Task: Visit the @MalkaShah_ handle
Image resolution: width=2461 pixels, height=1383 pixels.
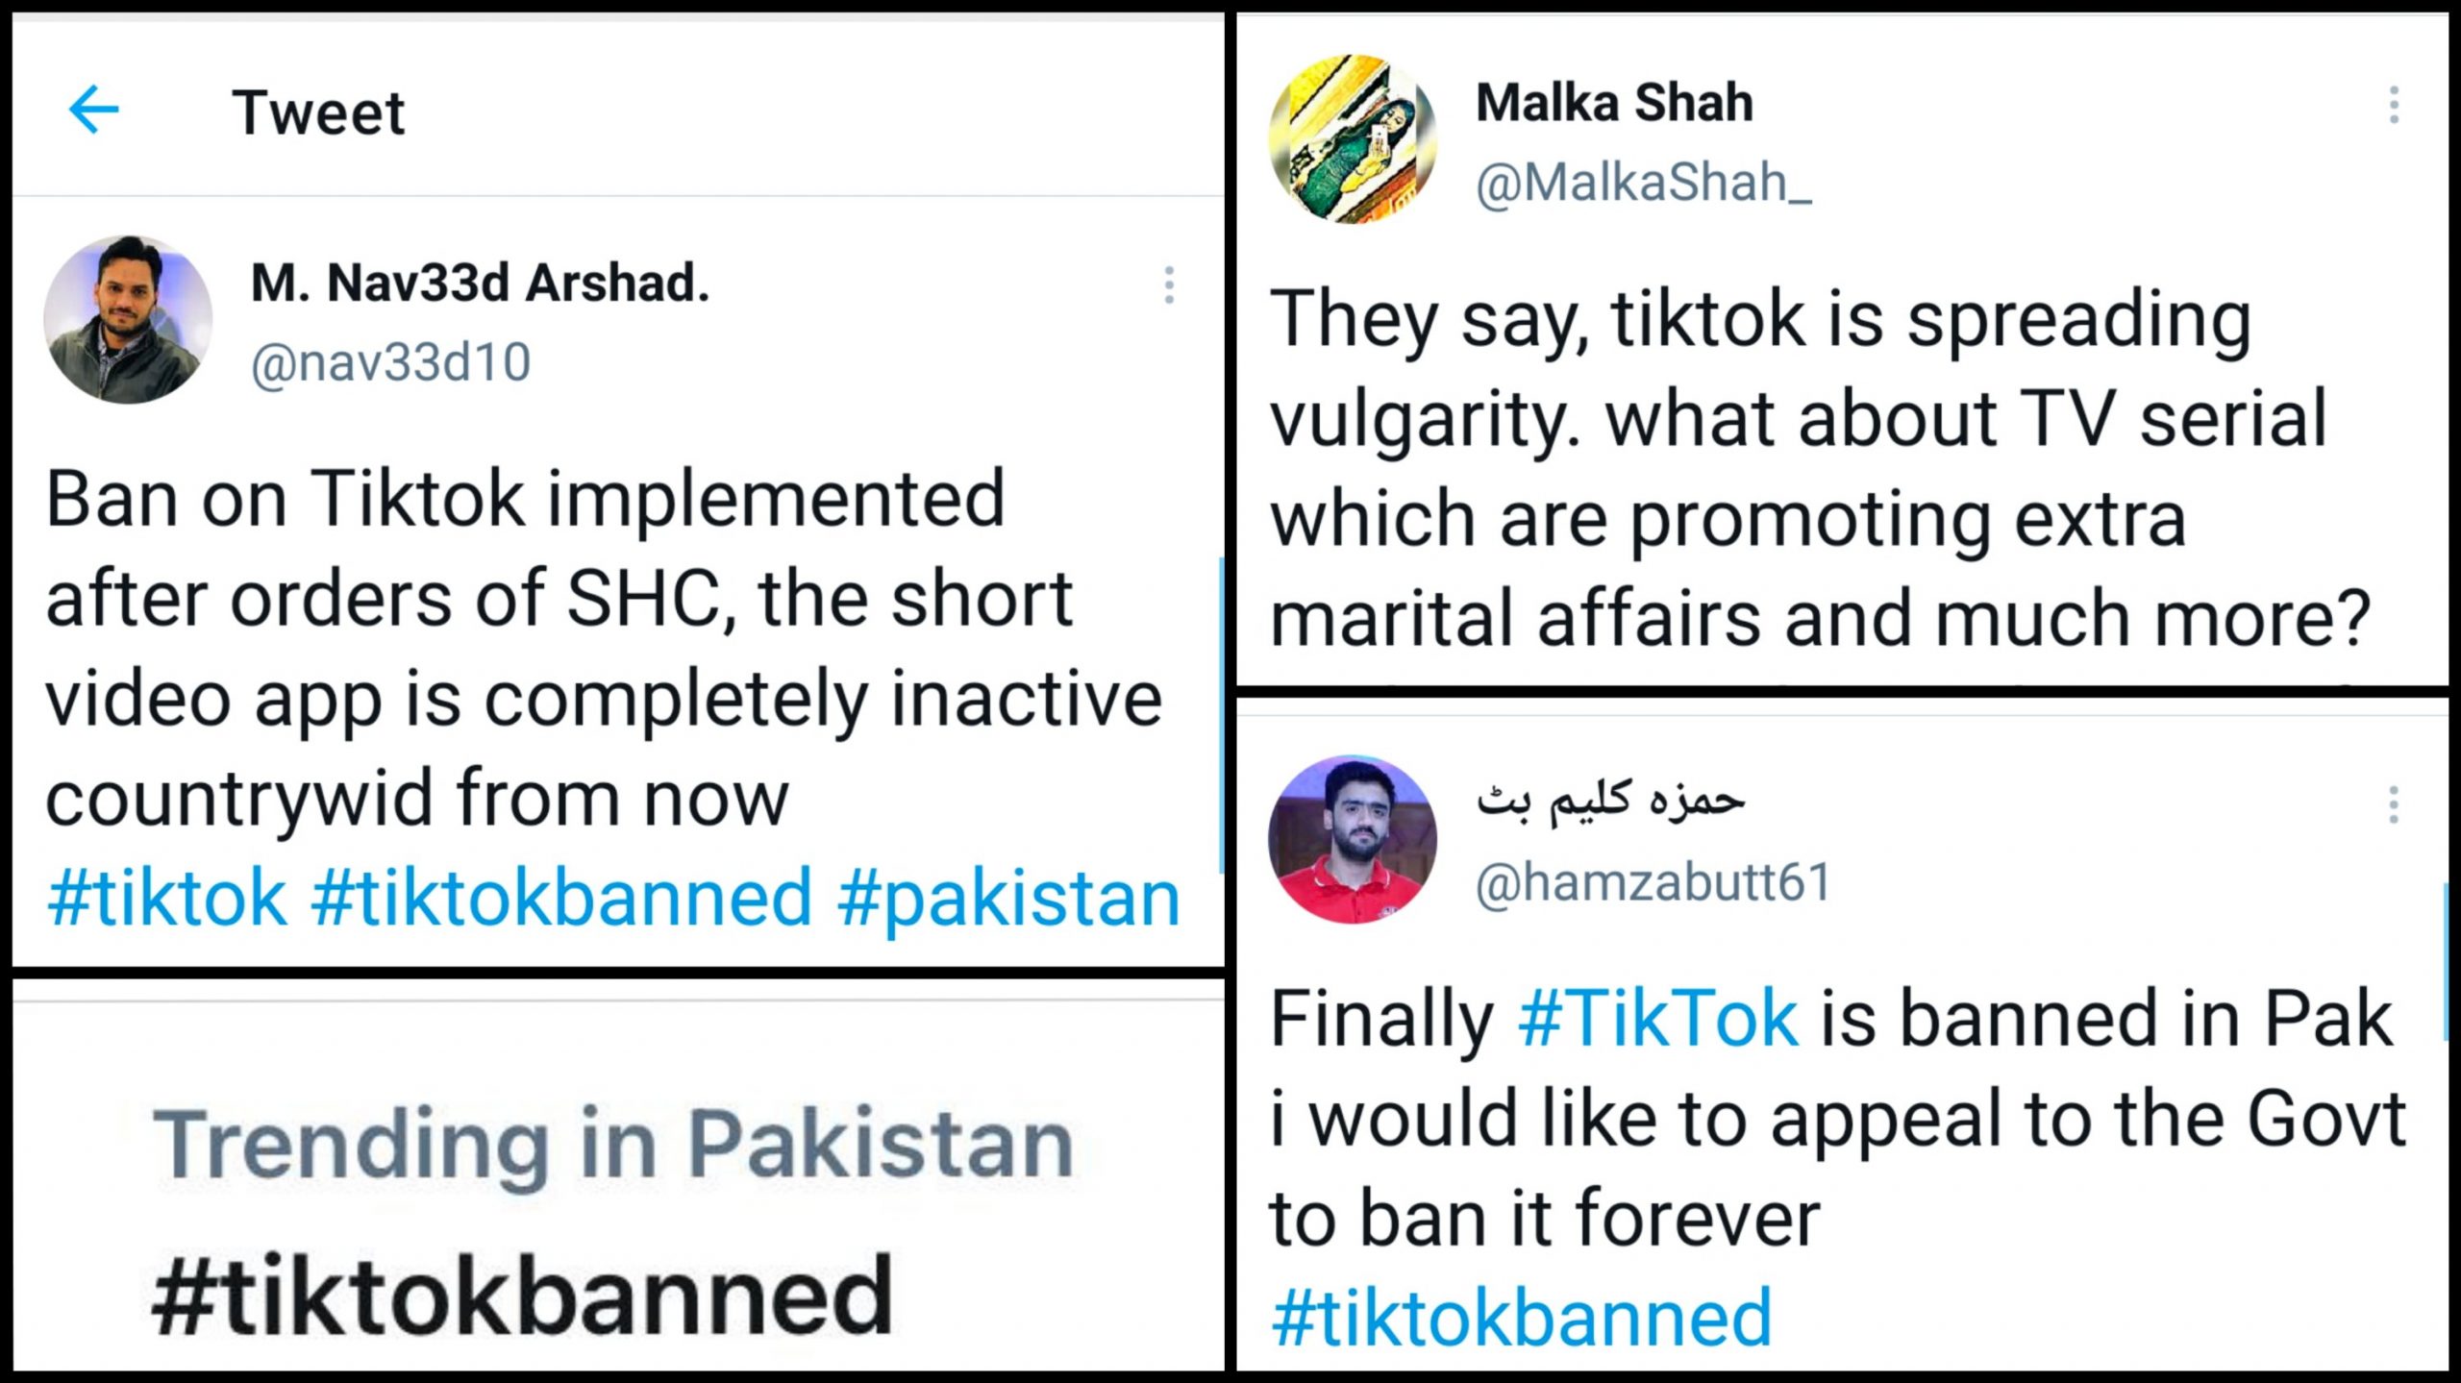Action: point(1643,183)
